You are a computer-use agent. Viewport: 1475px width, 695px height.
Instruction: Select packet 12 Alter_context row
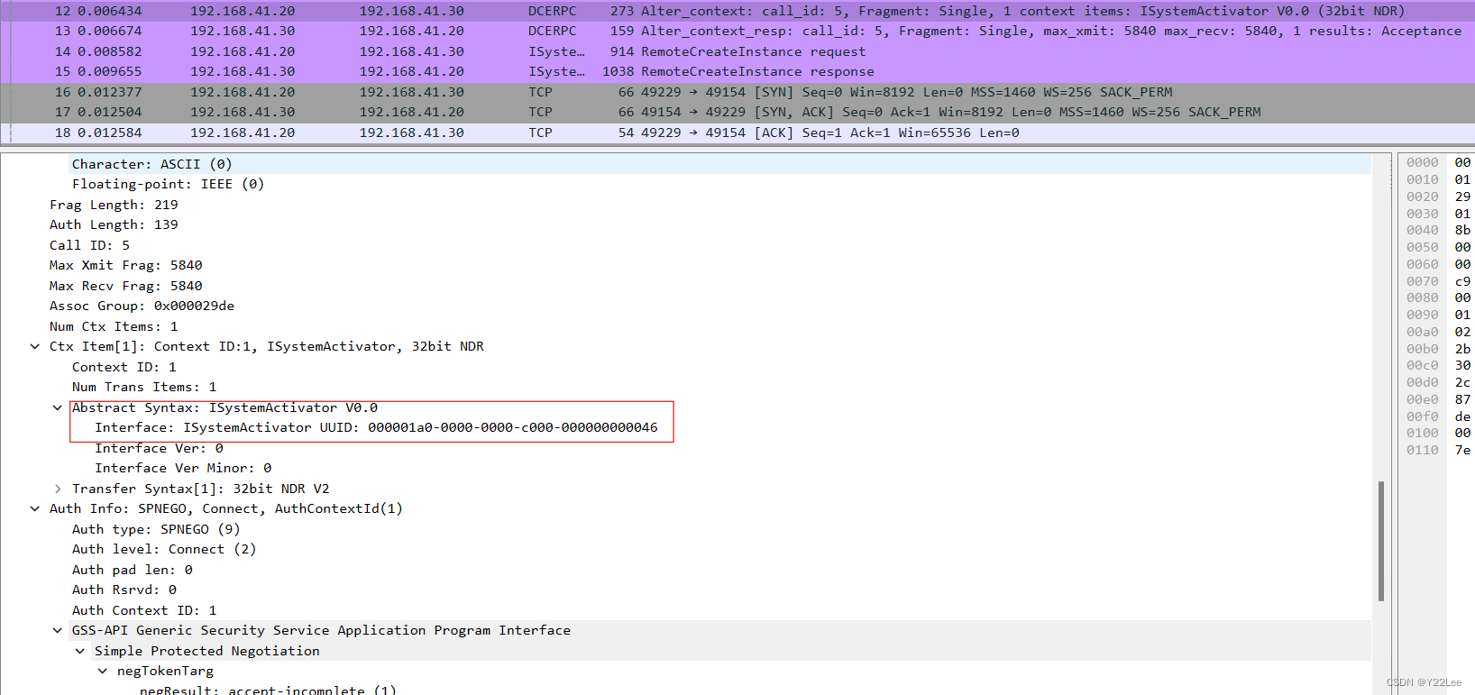tap(737, 11)
